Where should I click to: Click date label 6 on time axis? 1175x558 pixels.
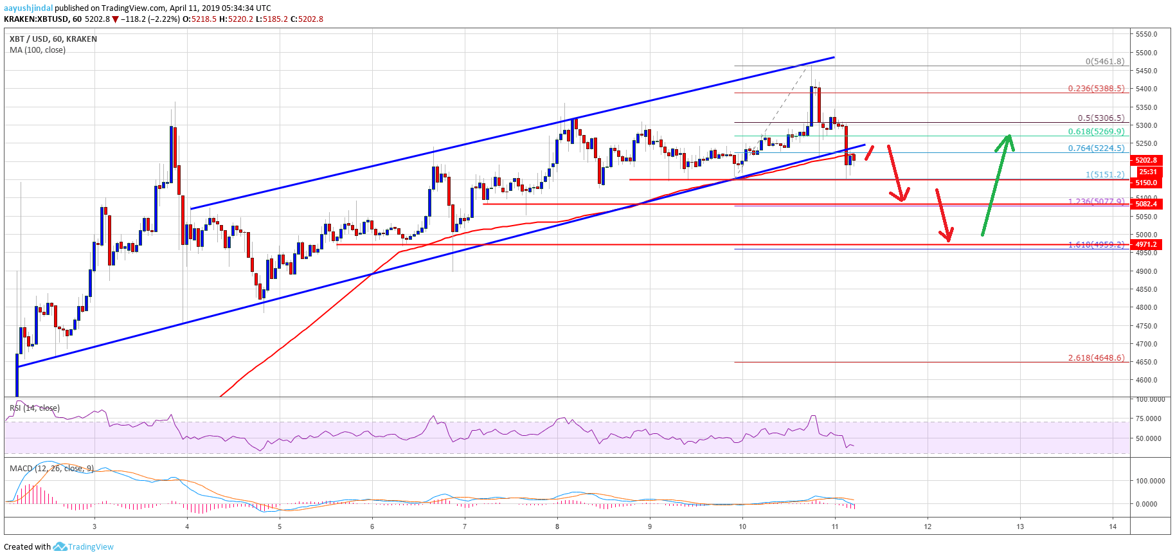372,526
